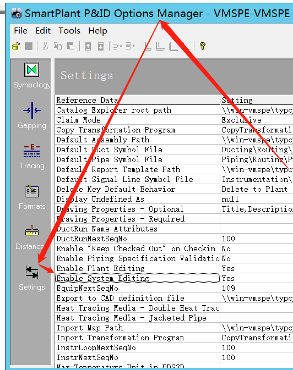The height and width of the screenshot is (370, 293).
Task: Select the Default Duct Symbol File row
Action: pyautogui.click(x=137, y=150)
